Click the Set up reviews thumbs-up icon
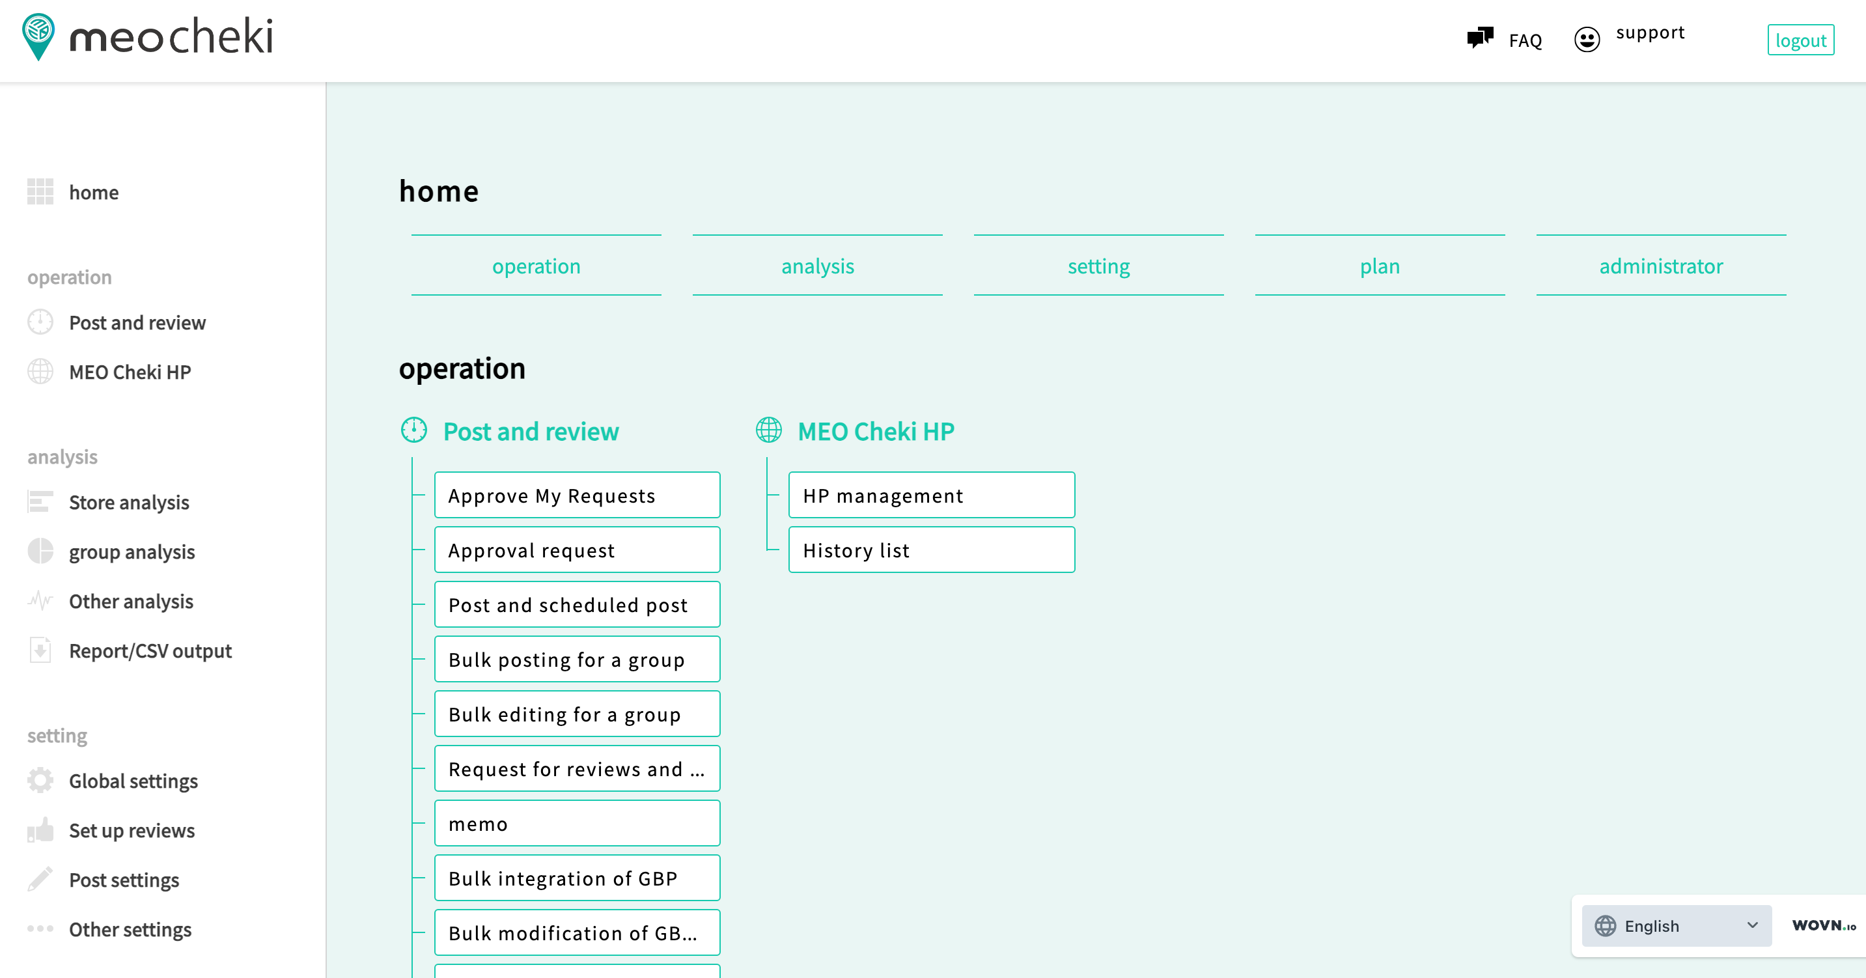This screenshot has height=978, width=1866. pyautogui.click(x=40, y=830)
